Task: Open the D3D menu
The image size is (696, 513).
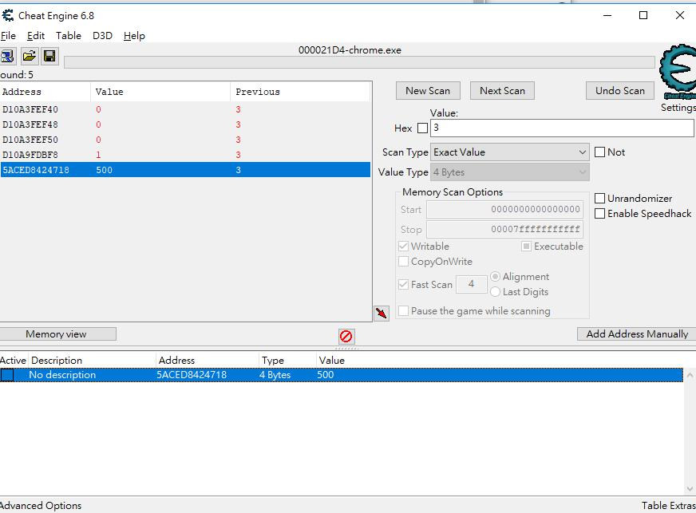Action: tap(102, 35)
